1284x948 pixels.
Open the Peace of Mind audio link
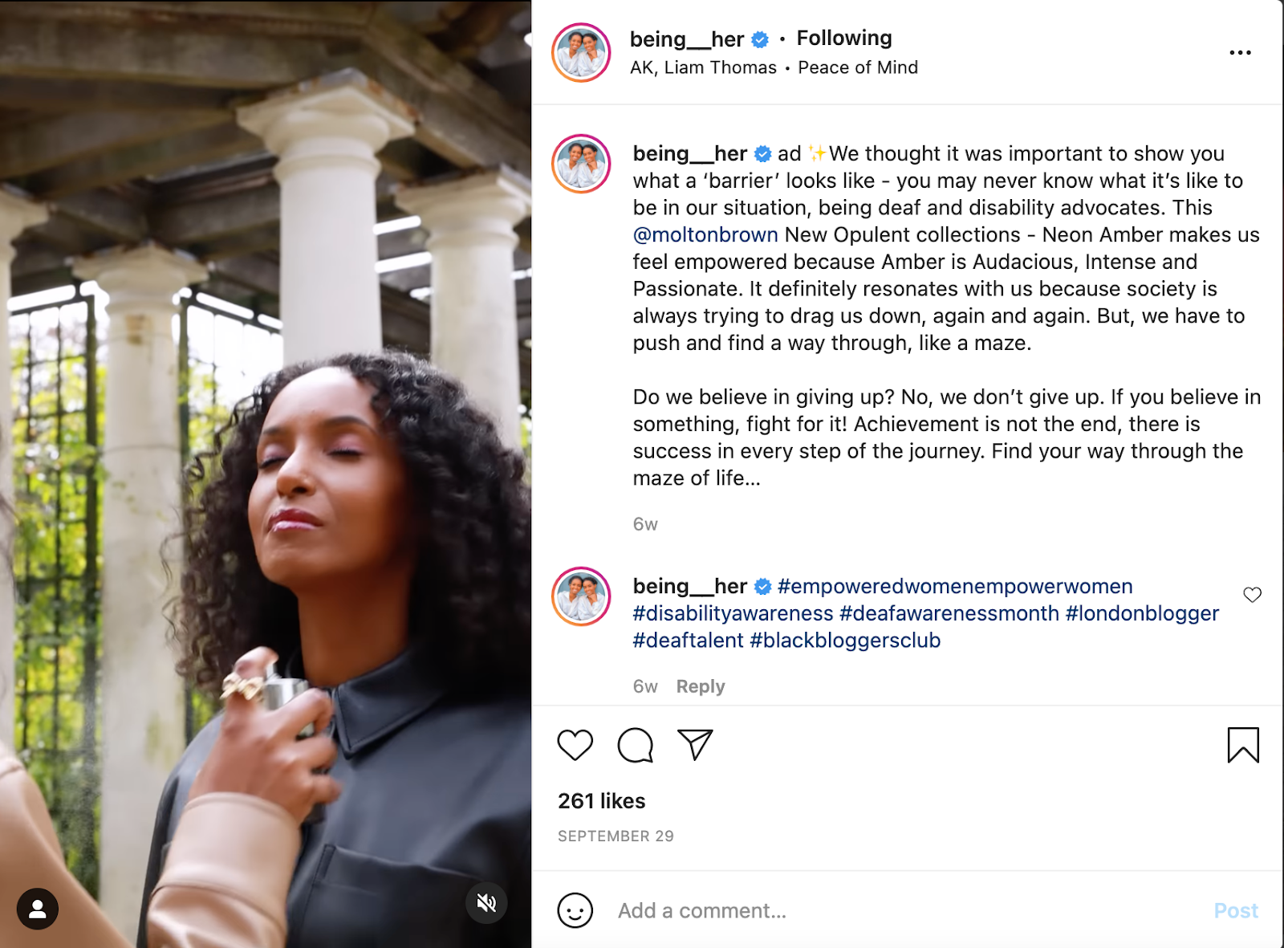pos(858,67)
